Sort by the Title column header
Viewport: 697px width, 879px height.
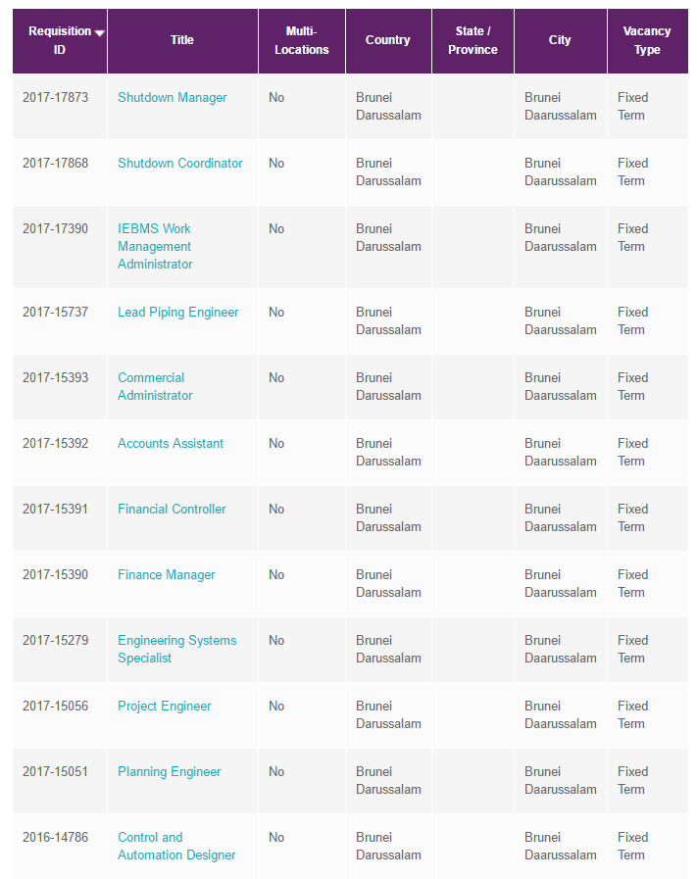point(182,40)
